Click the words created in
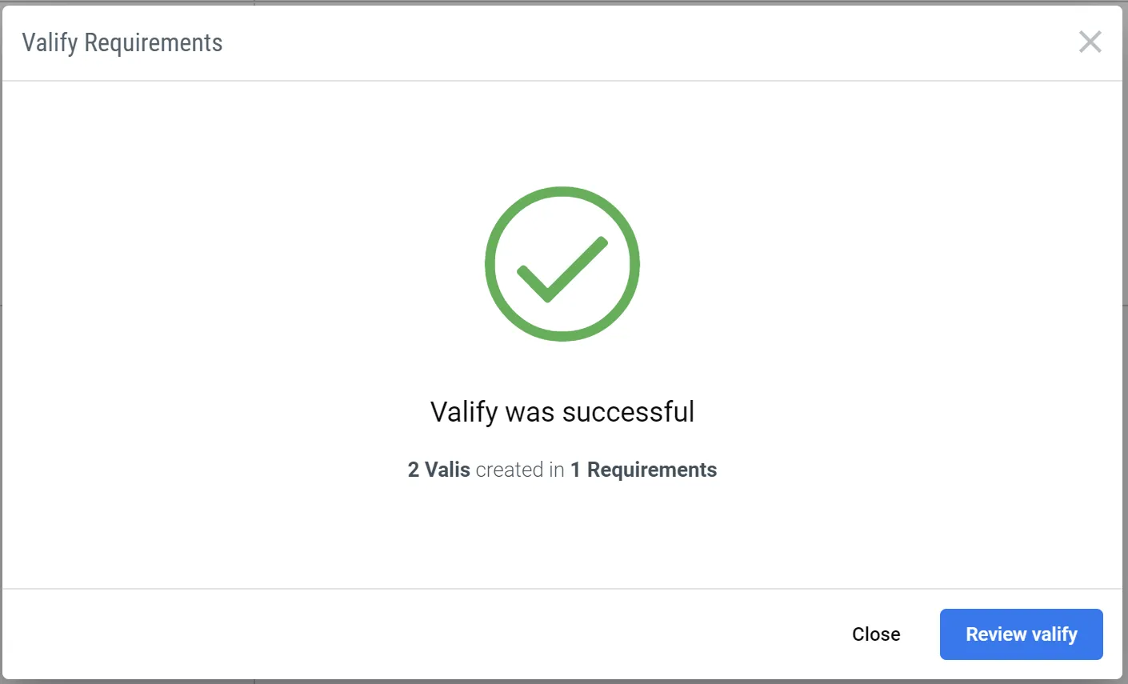 [520, 470]
